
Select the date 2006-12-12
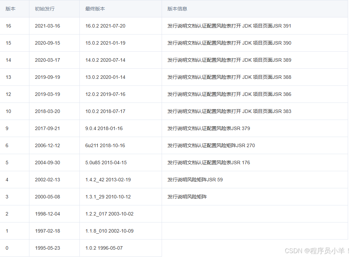48,145
